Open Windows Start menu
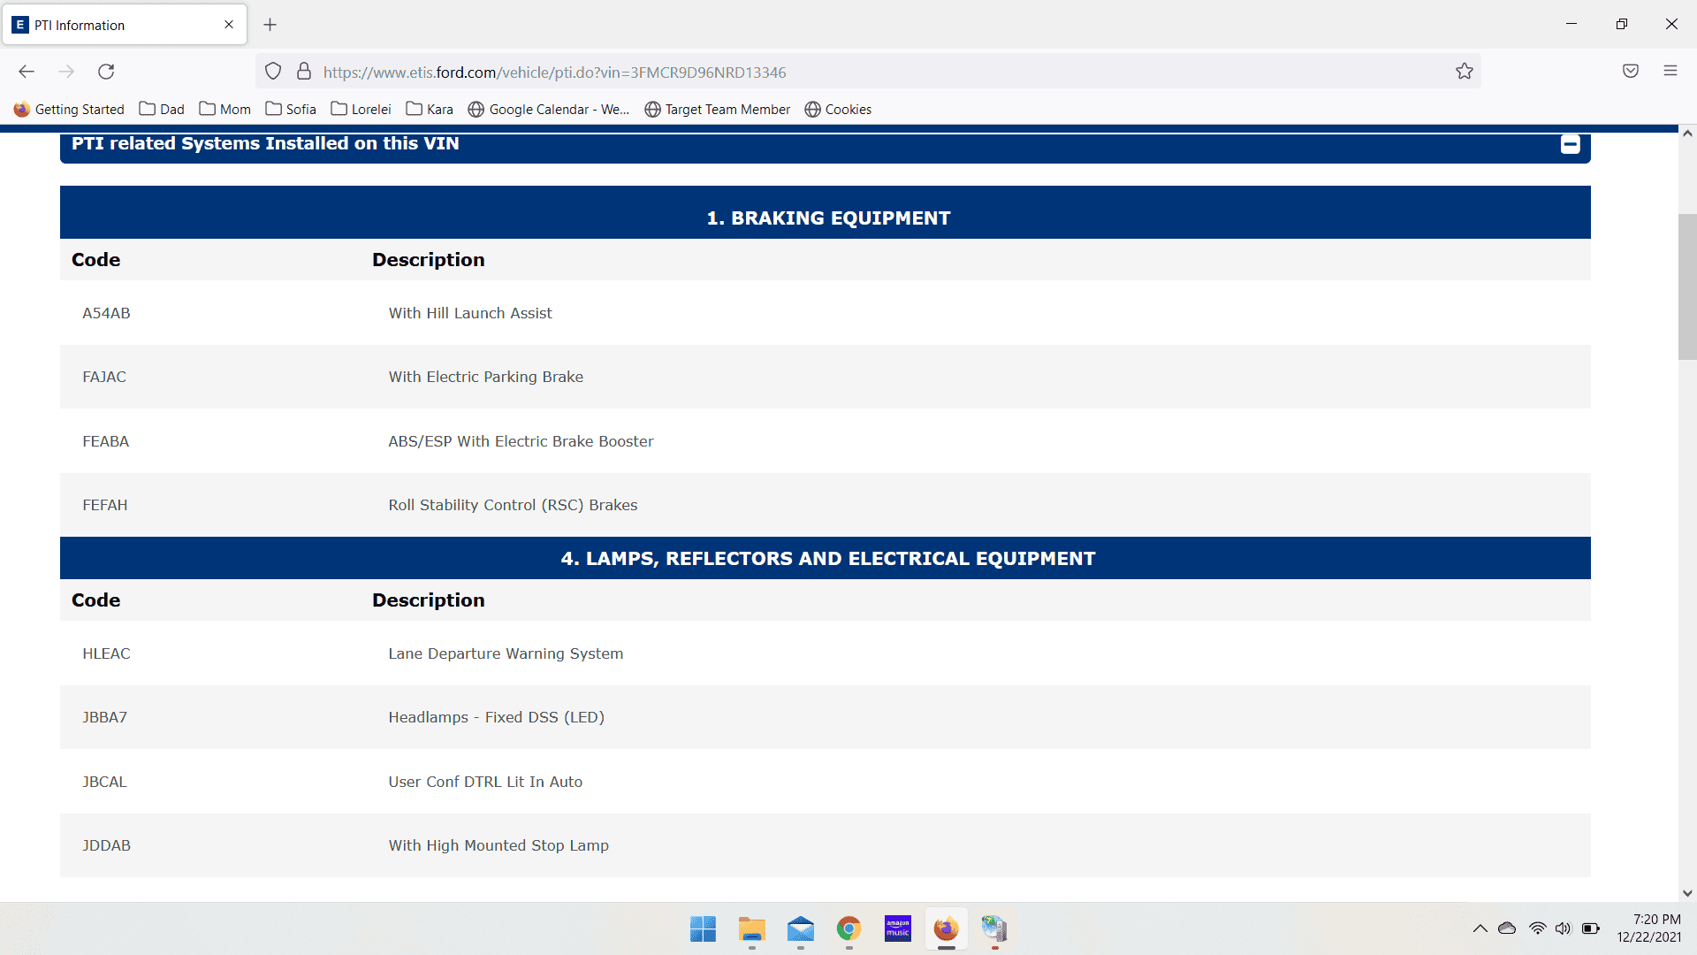1697x955 pixels. click(703, 928)
